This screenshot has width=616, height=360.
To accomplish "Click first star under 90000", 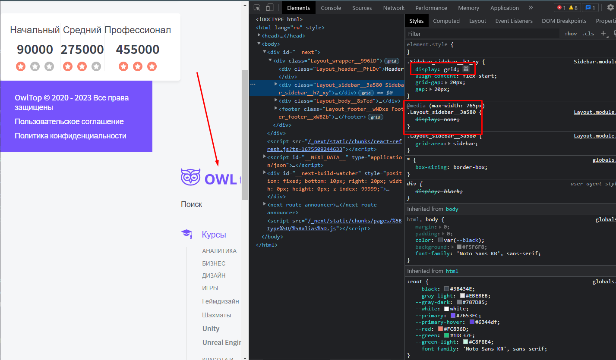I will [21, 66].
